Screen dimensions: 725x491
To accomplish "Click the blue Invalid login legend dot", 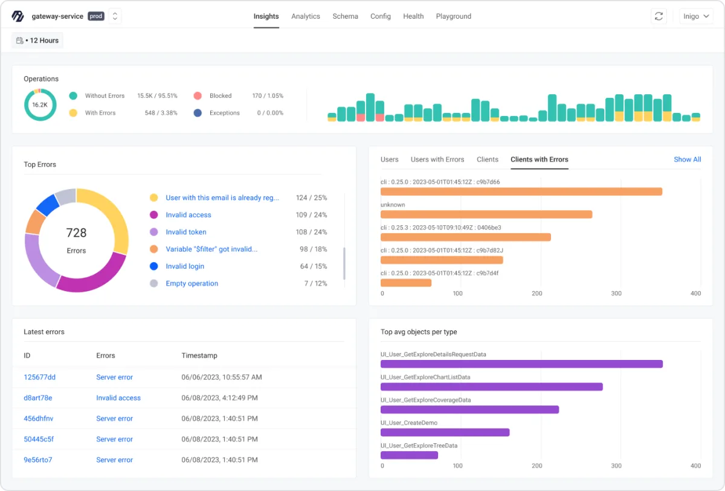I will 153,266.
